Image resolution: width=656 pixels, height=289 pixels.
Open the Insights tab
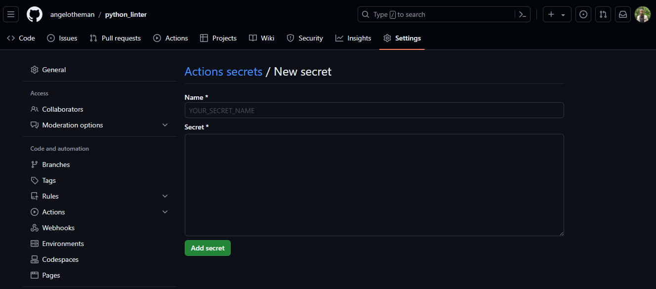[x=353, y=38]
